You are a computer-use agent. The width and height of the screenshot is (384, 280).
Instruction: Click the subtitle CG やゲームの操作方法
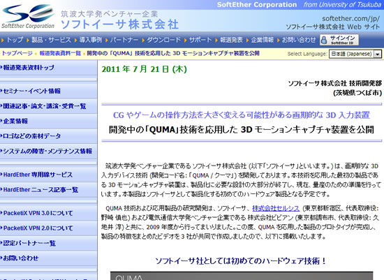[x=242, y=115]
